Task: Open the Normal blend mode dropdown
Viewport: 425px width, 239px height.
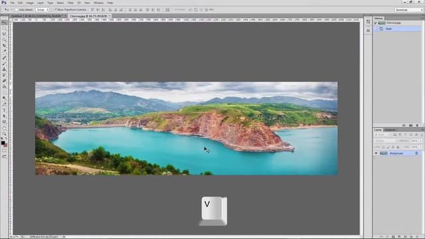Action: (x=386, y=141)
